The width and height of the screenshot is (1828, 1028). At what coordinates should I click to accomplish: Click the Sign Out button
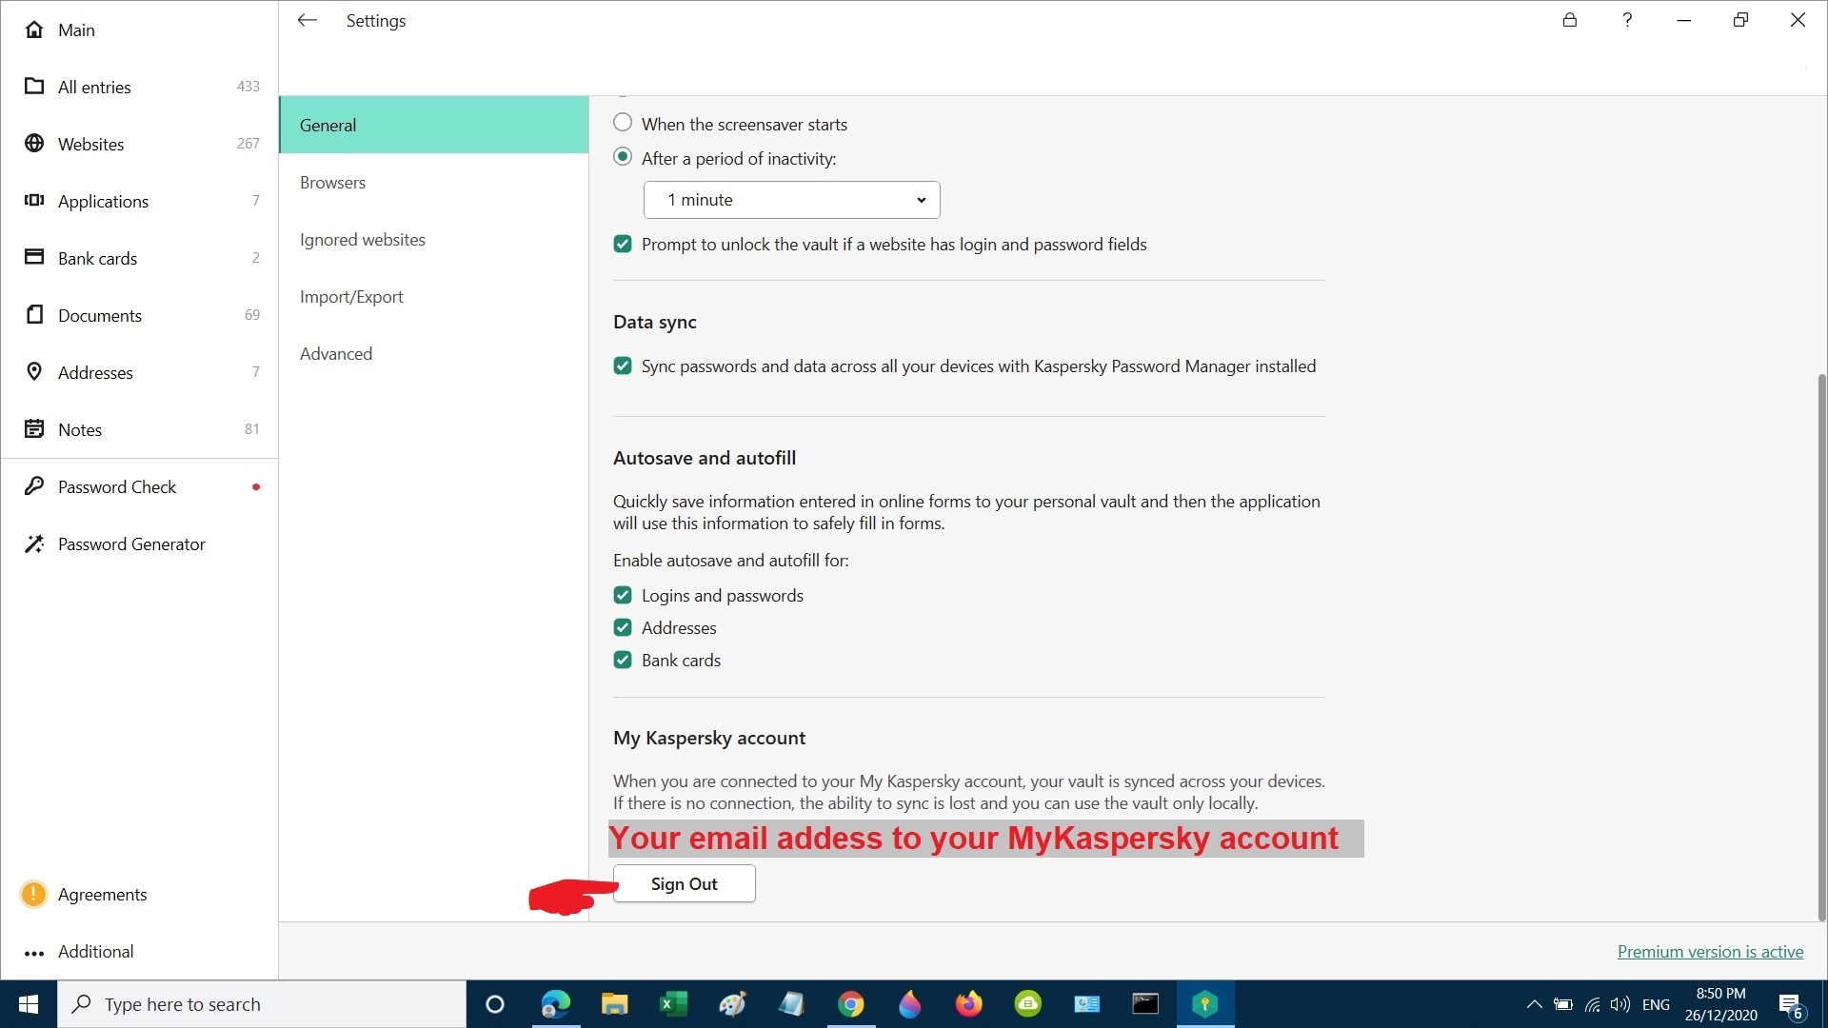pyautogui.click(x=684, y=883)
